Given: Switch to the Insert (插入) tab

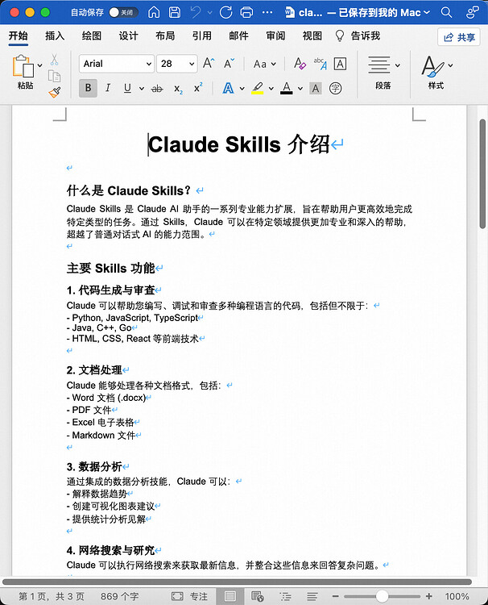Looking at the screenshot, I should pos(55,35).
